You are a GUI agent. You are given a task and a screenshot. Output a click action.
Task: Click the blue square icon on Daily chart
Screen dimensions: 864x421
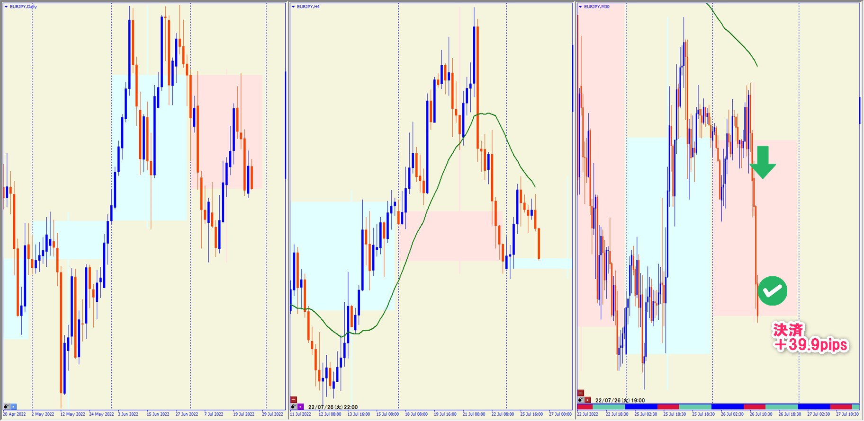14,406
